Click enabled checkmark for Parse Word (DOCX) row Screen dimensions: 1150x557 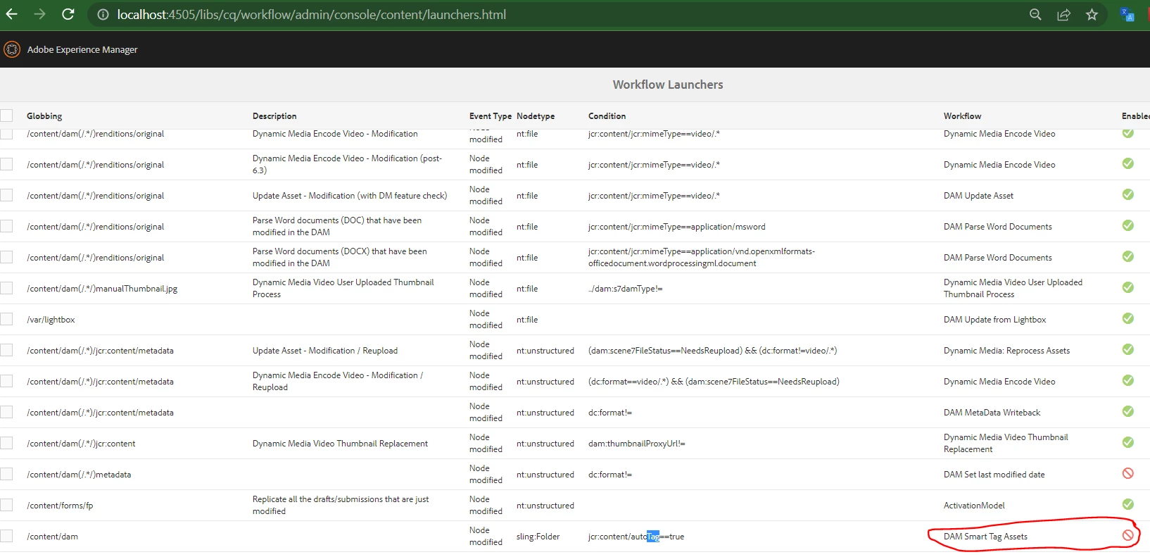tap(1127, 256)
